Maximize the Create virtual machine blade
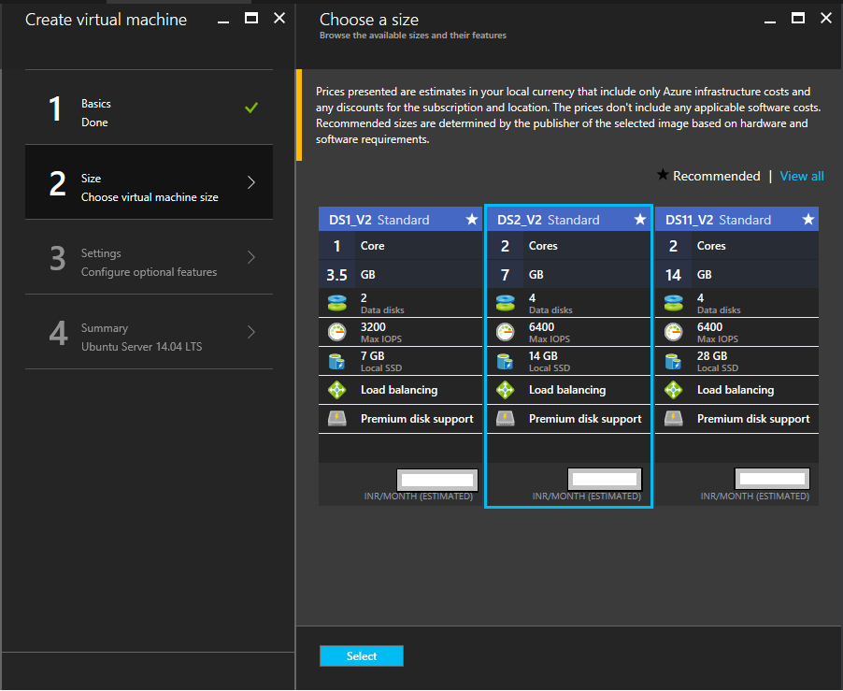843x691 pixels. pyautogui.click(x=251, y=19)
